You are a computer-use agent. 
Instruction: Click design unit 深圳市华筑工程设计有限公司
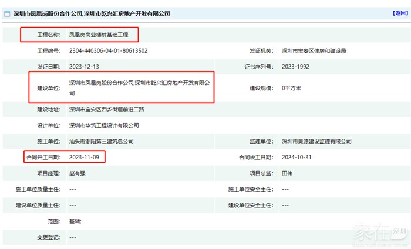click(x=104, y=125)
